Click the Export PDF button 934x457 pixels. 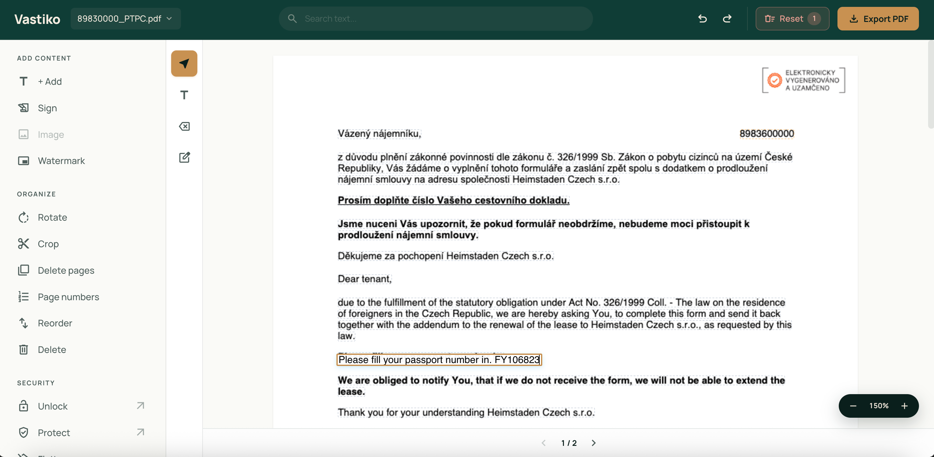[x=877, y=19]
